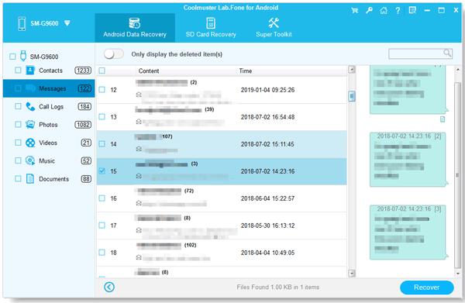Open the Super Toolkit tab

coord(274,28)
